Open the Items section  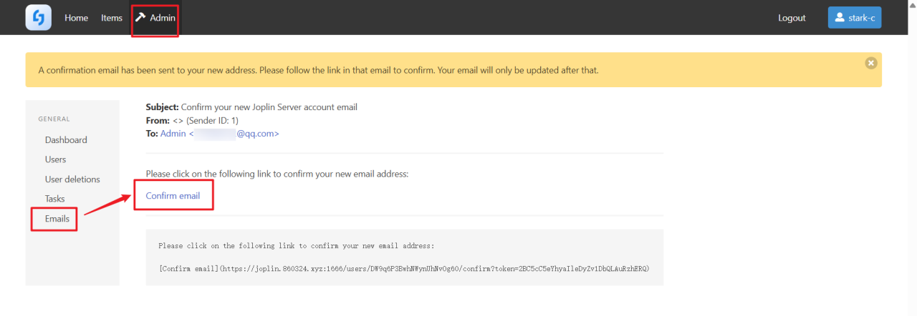(112, 18)
